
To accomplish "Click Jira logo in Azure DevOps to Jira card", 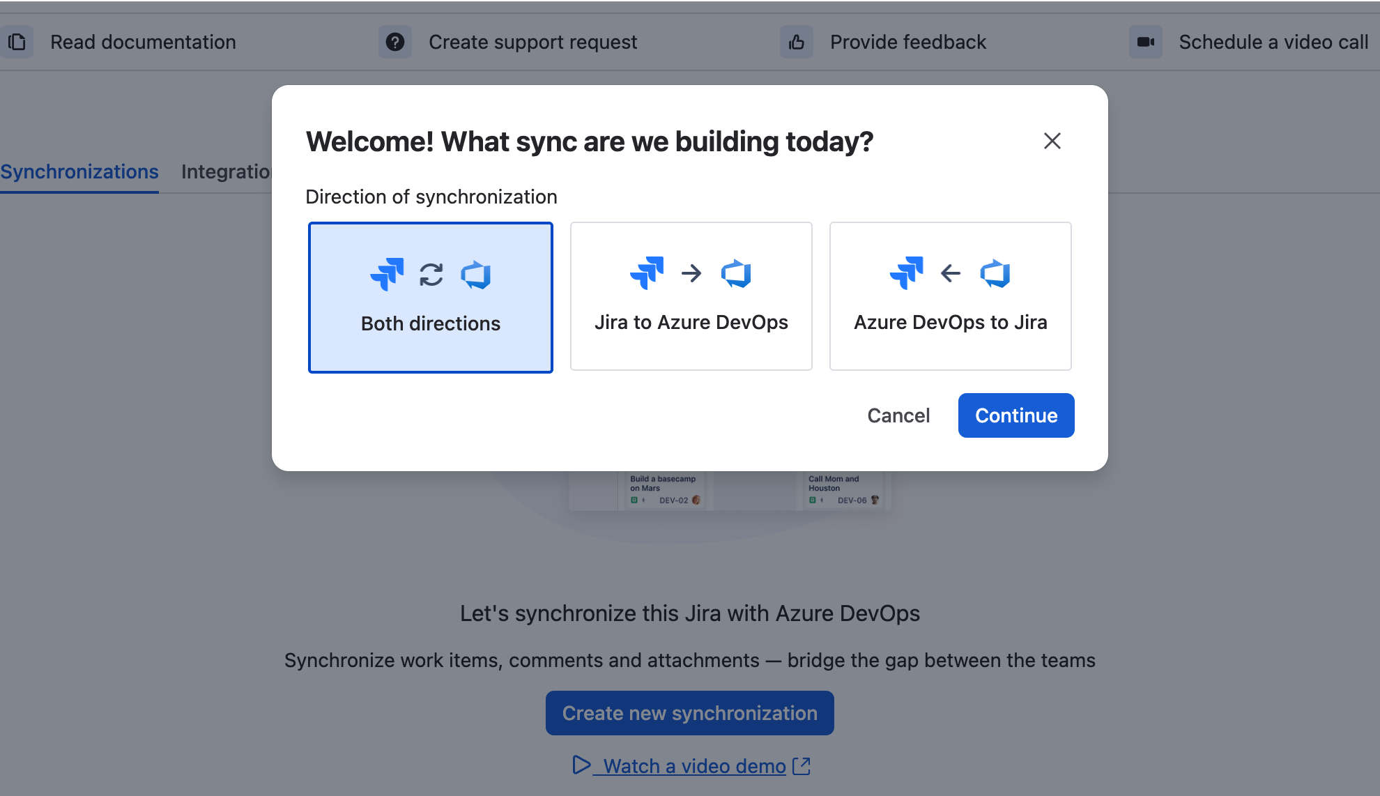I will (906, 273).
